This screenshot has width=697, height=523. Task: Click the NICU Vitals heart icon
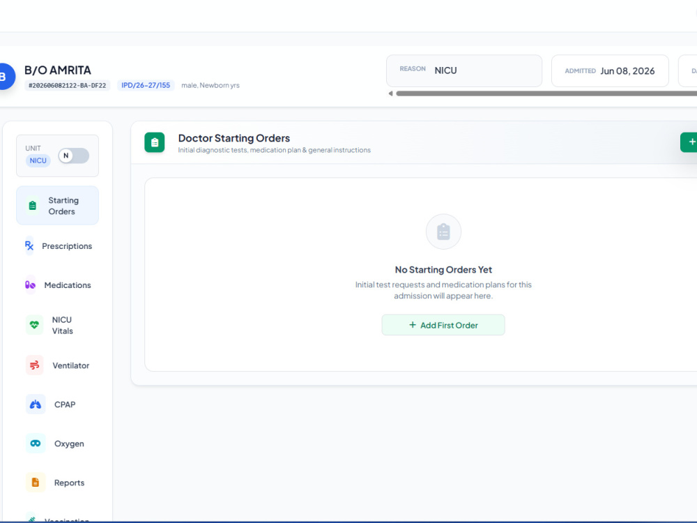[x=34, y=325]
